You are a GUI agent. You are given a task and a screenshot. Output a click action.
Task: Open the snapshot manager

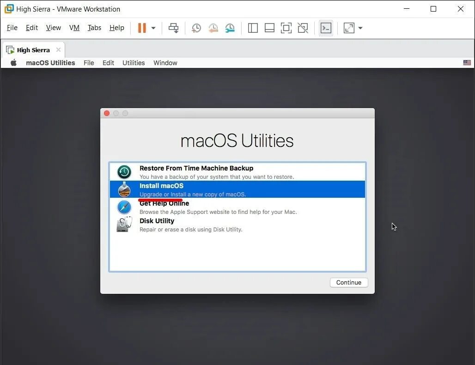point(230,28)
